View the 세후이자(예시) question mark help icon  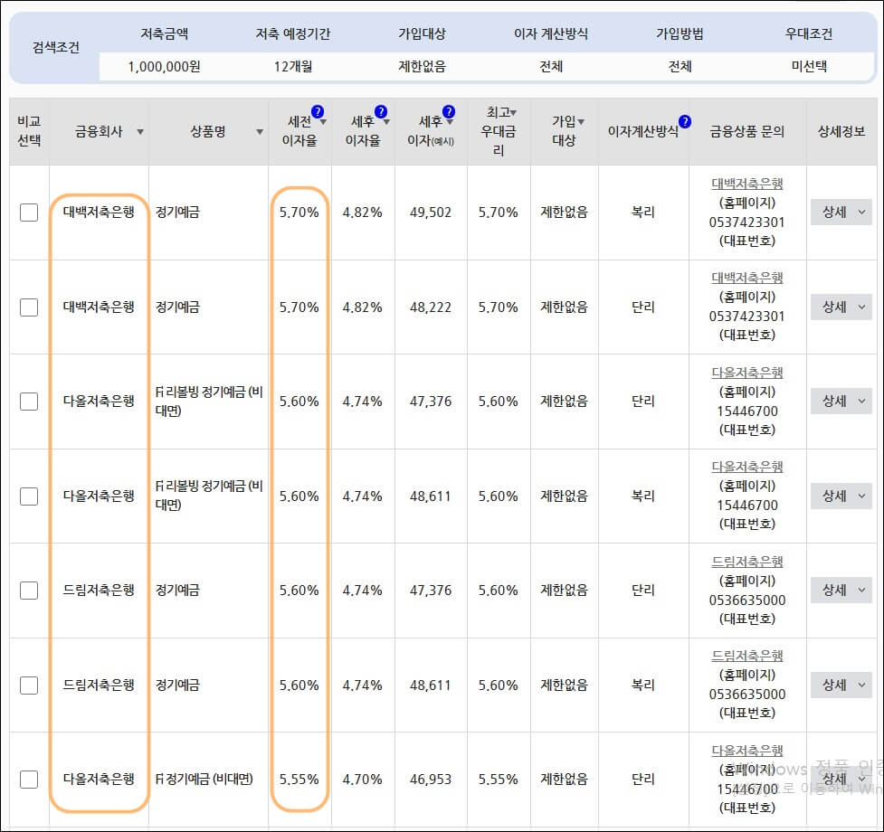449,111
